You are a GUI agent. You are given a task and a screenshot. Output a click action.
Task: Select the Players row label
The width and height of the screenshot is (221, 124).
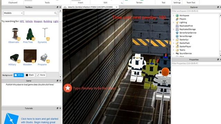coord(183,19)
